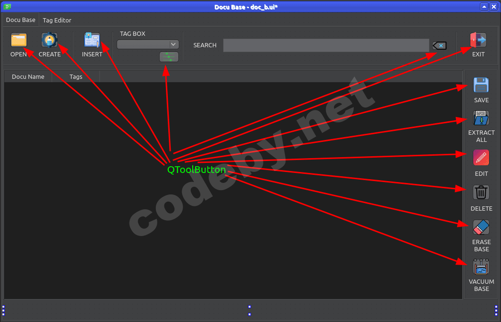Viewport: 501px width, 322px height.
Task: Open the TAG BOX dropdown
Action: [148, 44]
